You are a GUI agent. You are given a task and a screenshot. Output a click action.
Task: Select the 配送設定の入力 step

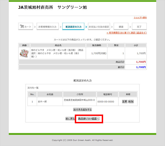click(73, 27)
